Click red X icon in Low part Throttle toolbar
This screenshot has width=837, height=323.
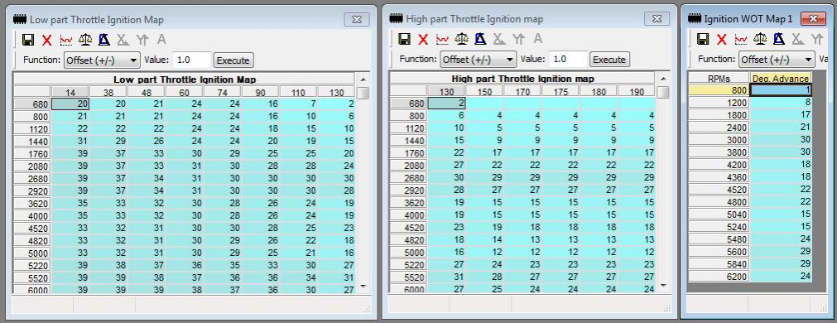coord(47,40)
